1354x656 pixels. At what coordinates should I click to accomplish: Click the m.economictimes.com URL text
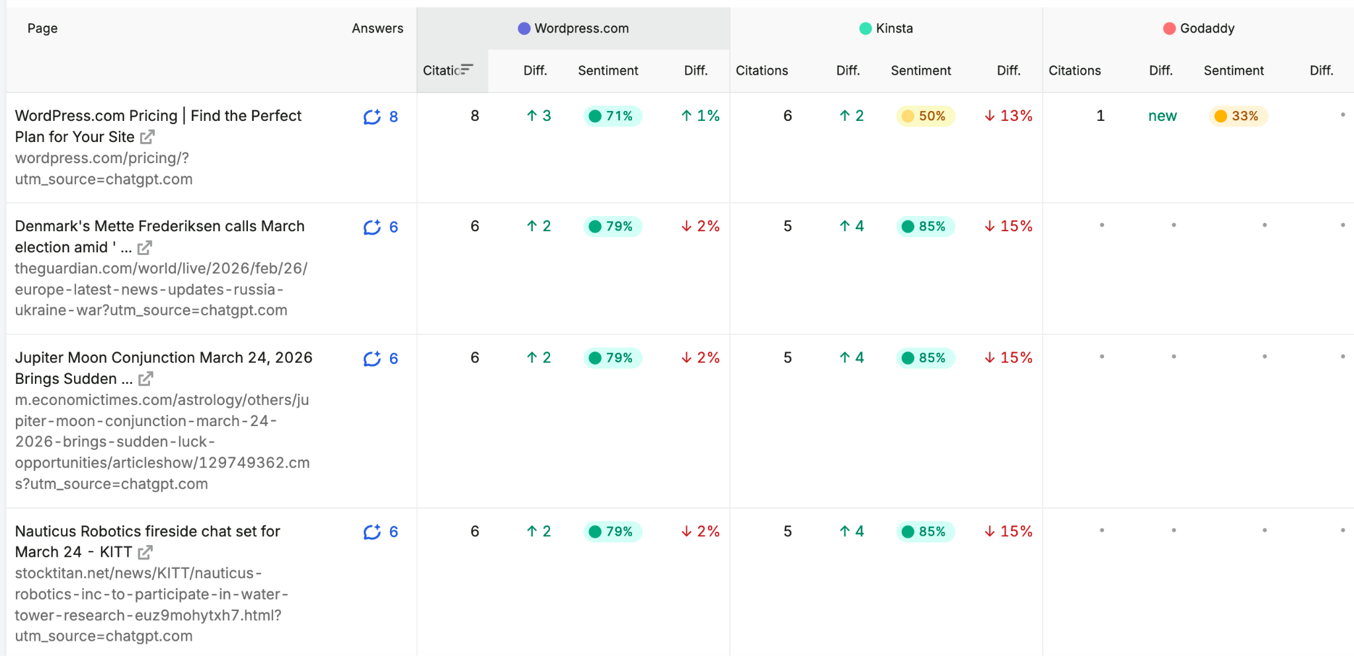pyautogui.click(x=162, y=442)
